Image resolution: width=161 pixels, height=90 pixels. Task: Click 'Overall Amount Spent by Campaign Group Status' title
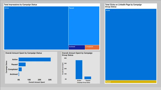77,54
